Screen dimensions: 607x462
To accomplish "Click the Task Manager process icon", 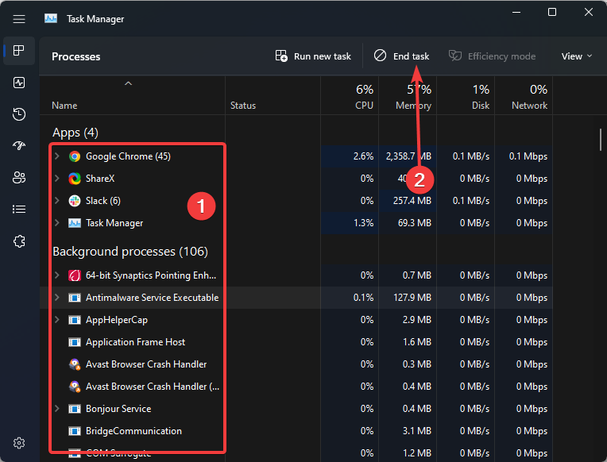I will tap(75, 223).
